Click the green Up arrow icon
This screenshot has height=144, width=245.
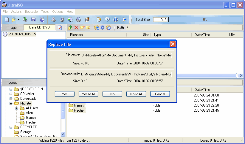(70, 28)
